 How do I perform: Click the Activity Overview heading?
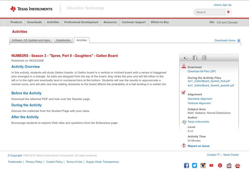(26, 67)
